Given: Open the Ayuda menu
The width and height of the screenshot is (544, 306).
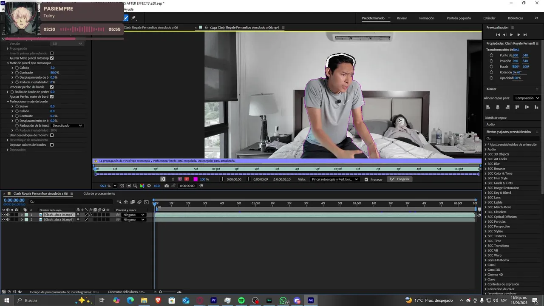Looking at the screenshot, I should click(x=128, y=9).
